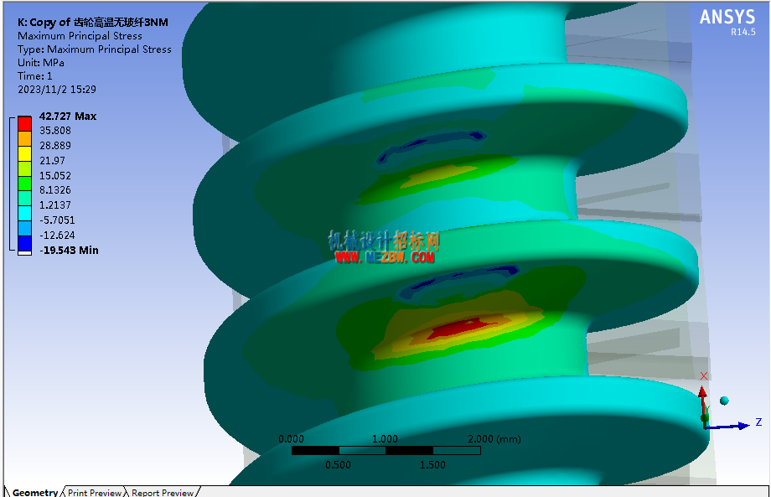Click the 35.808 legend value
This screenshot has width=771, height=497.
pos(55,130)
